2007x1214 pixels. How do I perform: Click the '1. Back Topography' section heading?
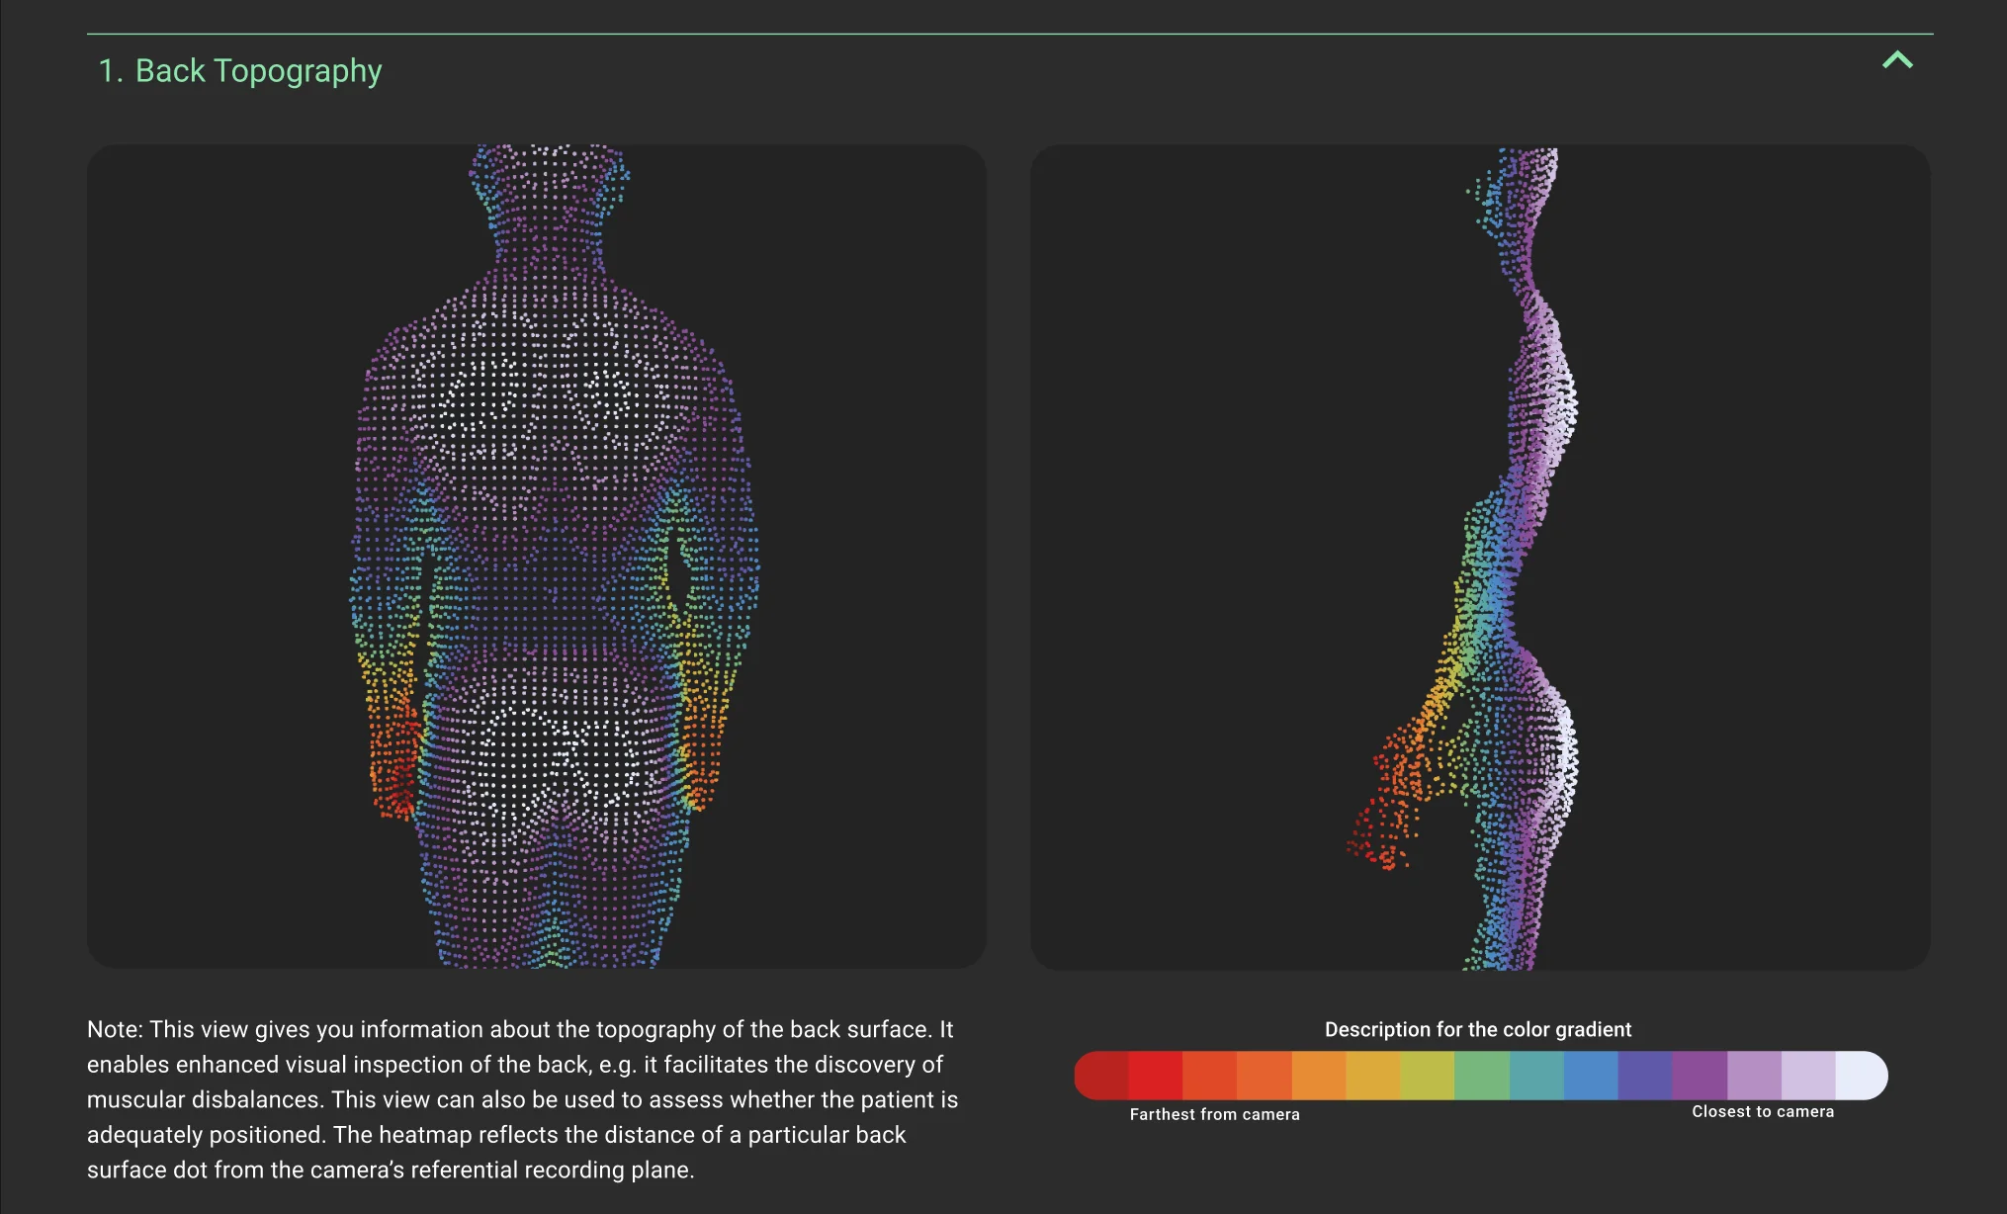[x=239, y=71]
